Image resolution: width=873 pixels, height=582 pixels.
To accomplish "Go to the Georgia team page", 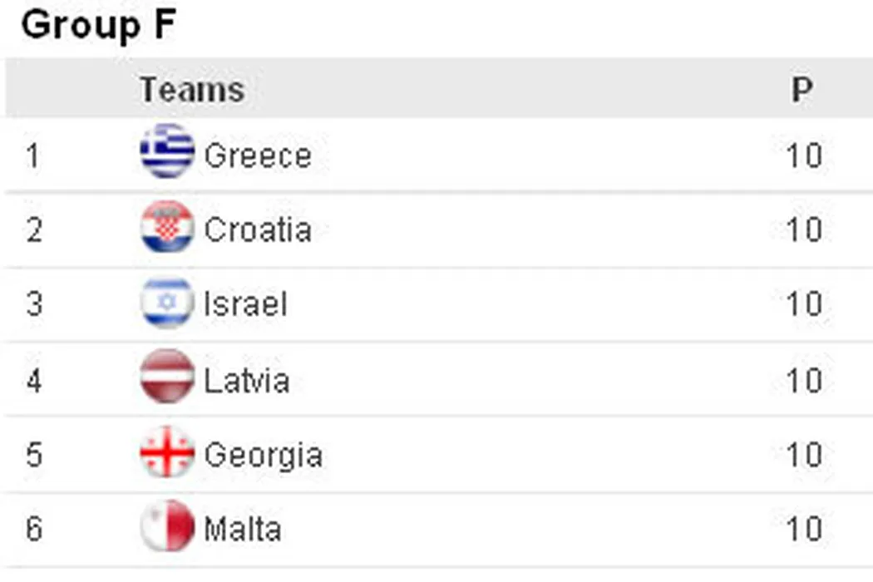I will click(263, 456).
